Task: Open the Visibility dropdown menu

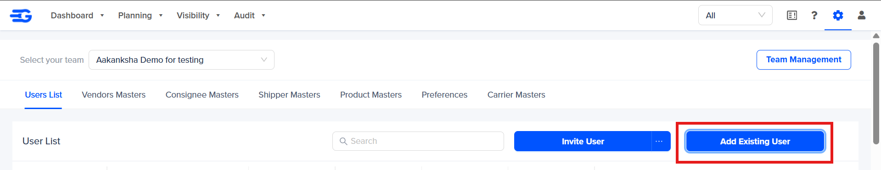Action: pos(198,16)
